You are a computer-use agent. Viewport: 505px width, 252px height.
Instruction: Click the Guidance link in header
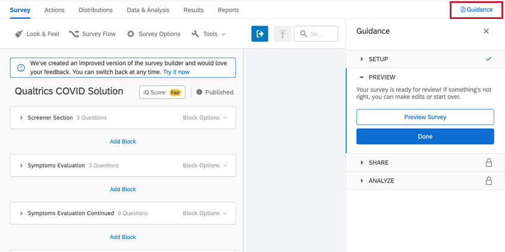point(476,9)
